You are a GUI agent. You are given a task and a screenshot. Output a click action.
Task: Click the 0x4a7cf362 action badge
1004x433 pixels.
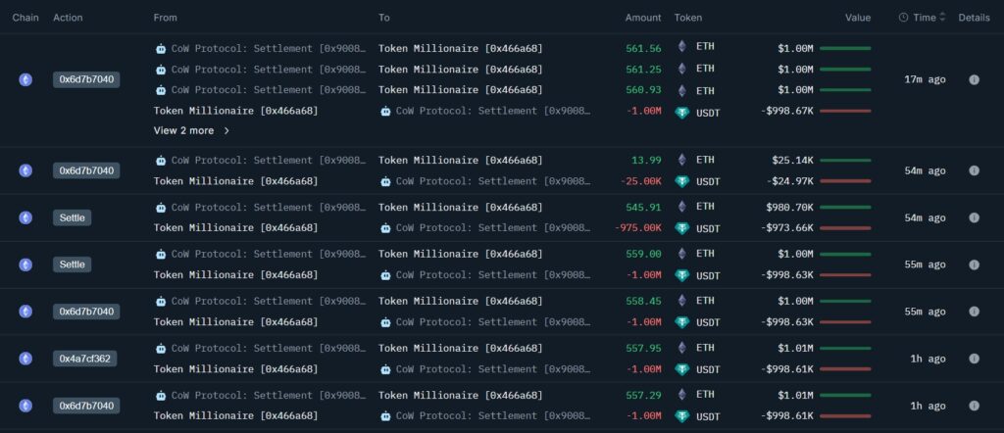pyautogui.click(x=85, y=359)
